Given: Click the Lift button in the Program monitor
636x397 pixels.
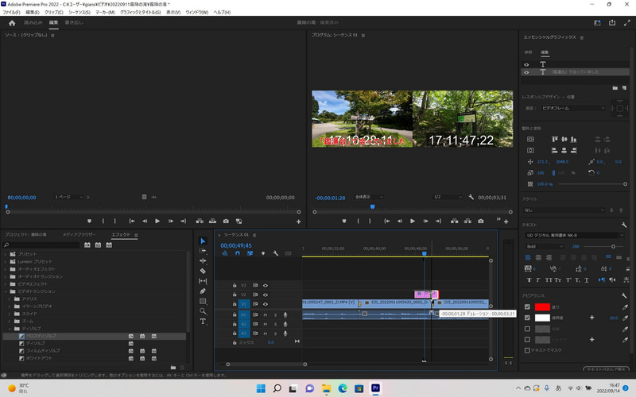Looking at the screenshot, I should (454, 222).
